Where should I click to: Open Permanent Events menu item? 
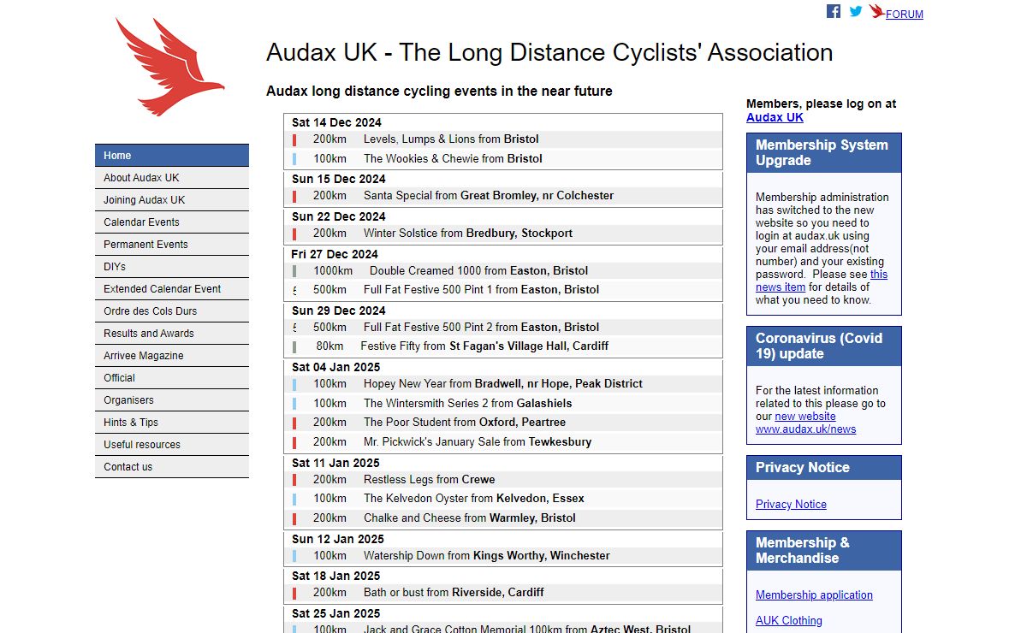pos(172,245)
